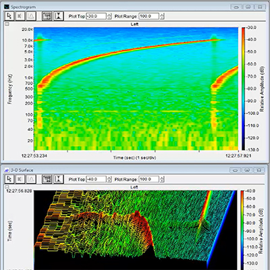Click the marker tool in 3-D Surface toolbar
270x270 pixels.
[x=20, y=179]
